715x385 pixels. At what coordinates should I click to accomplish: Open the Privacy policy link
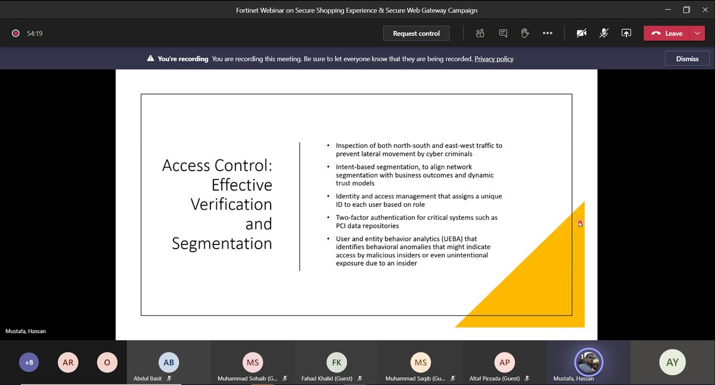(x=493, y=59)
